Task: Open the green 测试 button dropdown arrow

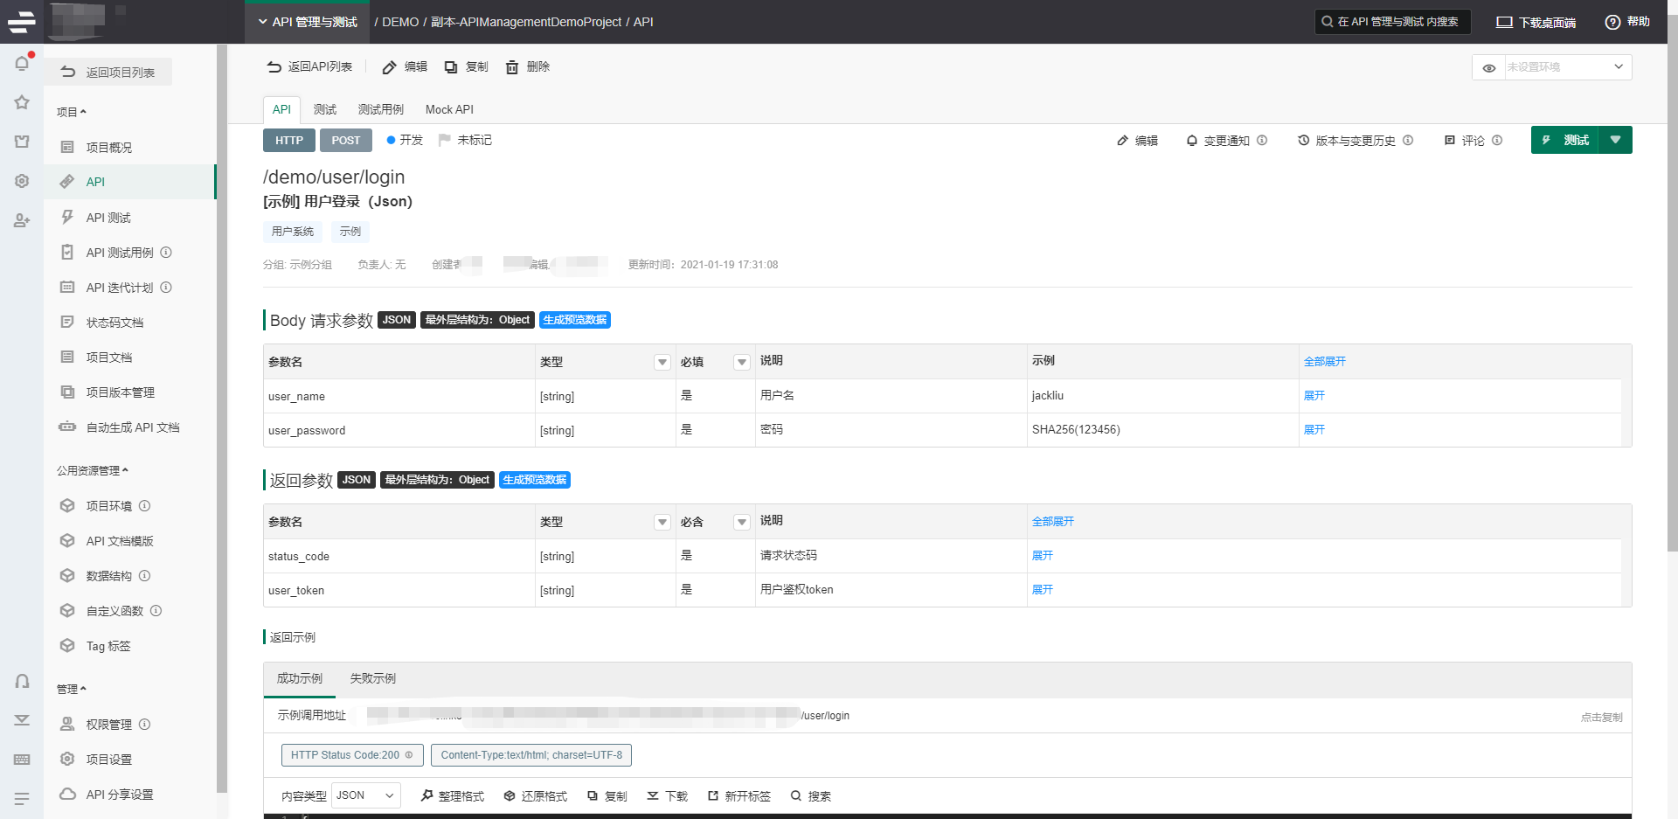Action: [x=1615, y=140]
